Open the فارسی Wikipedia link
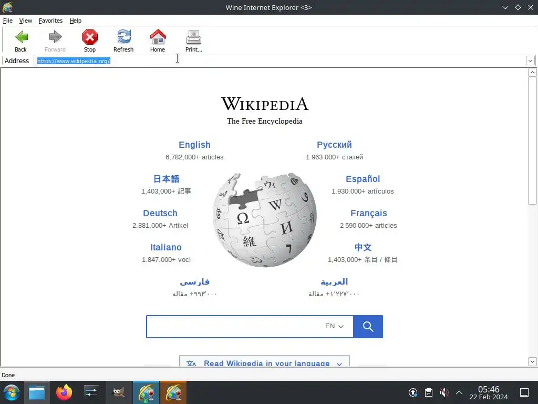The height and width of the screenshot is (404, 538). (194, 282)
